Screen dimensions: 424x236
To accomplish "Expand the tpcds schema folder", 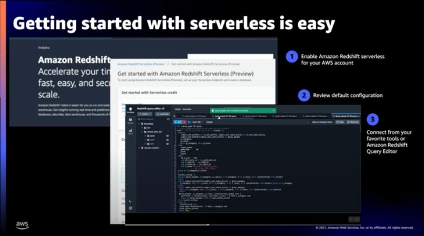I will click(x=145, y=136).
